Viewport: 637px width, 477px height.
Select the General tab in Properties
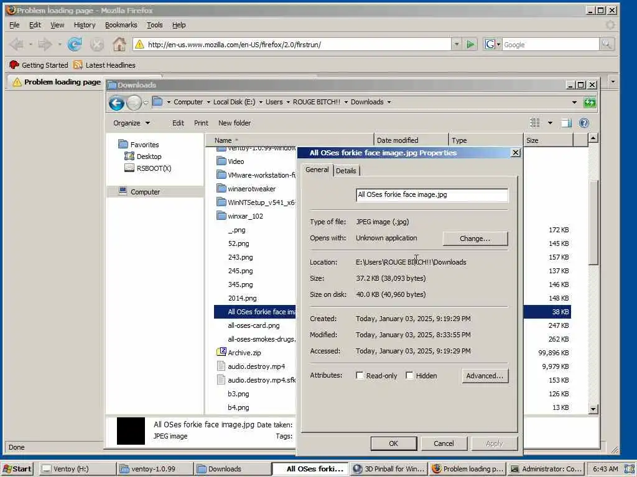(317, 170)
